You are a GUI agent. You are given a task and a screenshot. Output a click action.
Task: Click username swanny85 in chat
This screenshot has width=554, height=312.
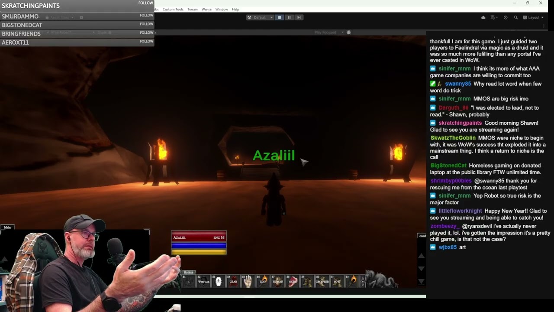(457, 84)
